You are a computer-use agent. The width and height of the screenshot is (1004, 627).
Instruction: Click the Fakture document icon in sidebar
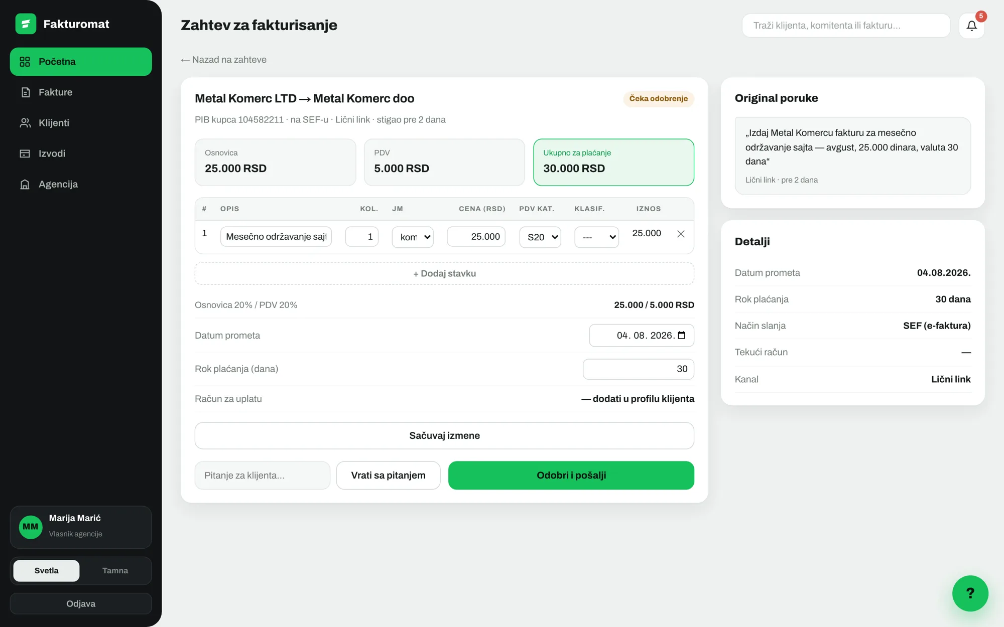25,92
